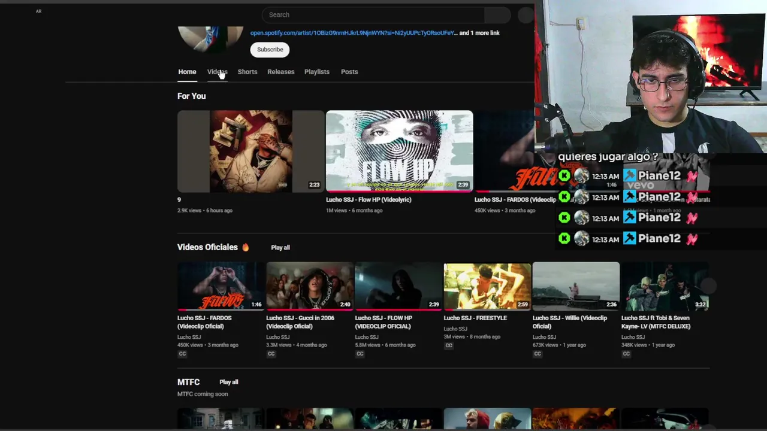Open the '9' video thumbnail in For You
The image size is (767, 431).
point(250,151)
